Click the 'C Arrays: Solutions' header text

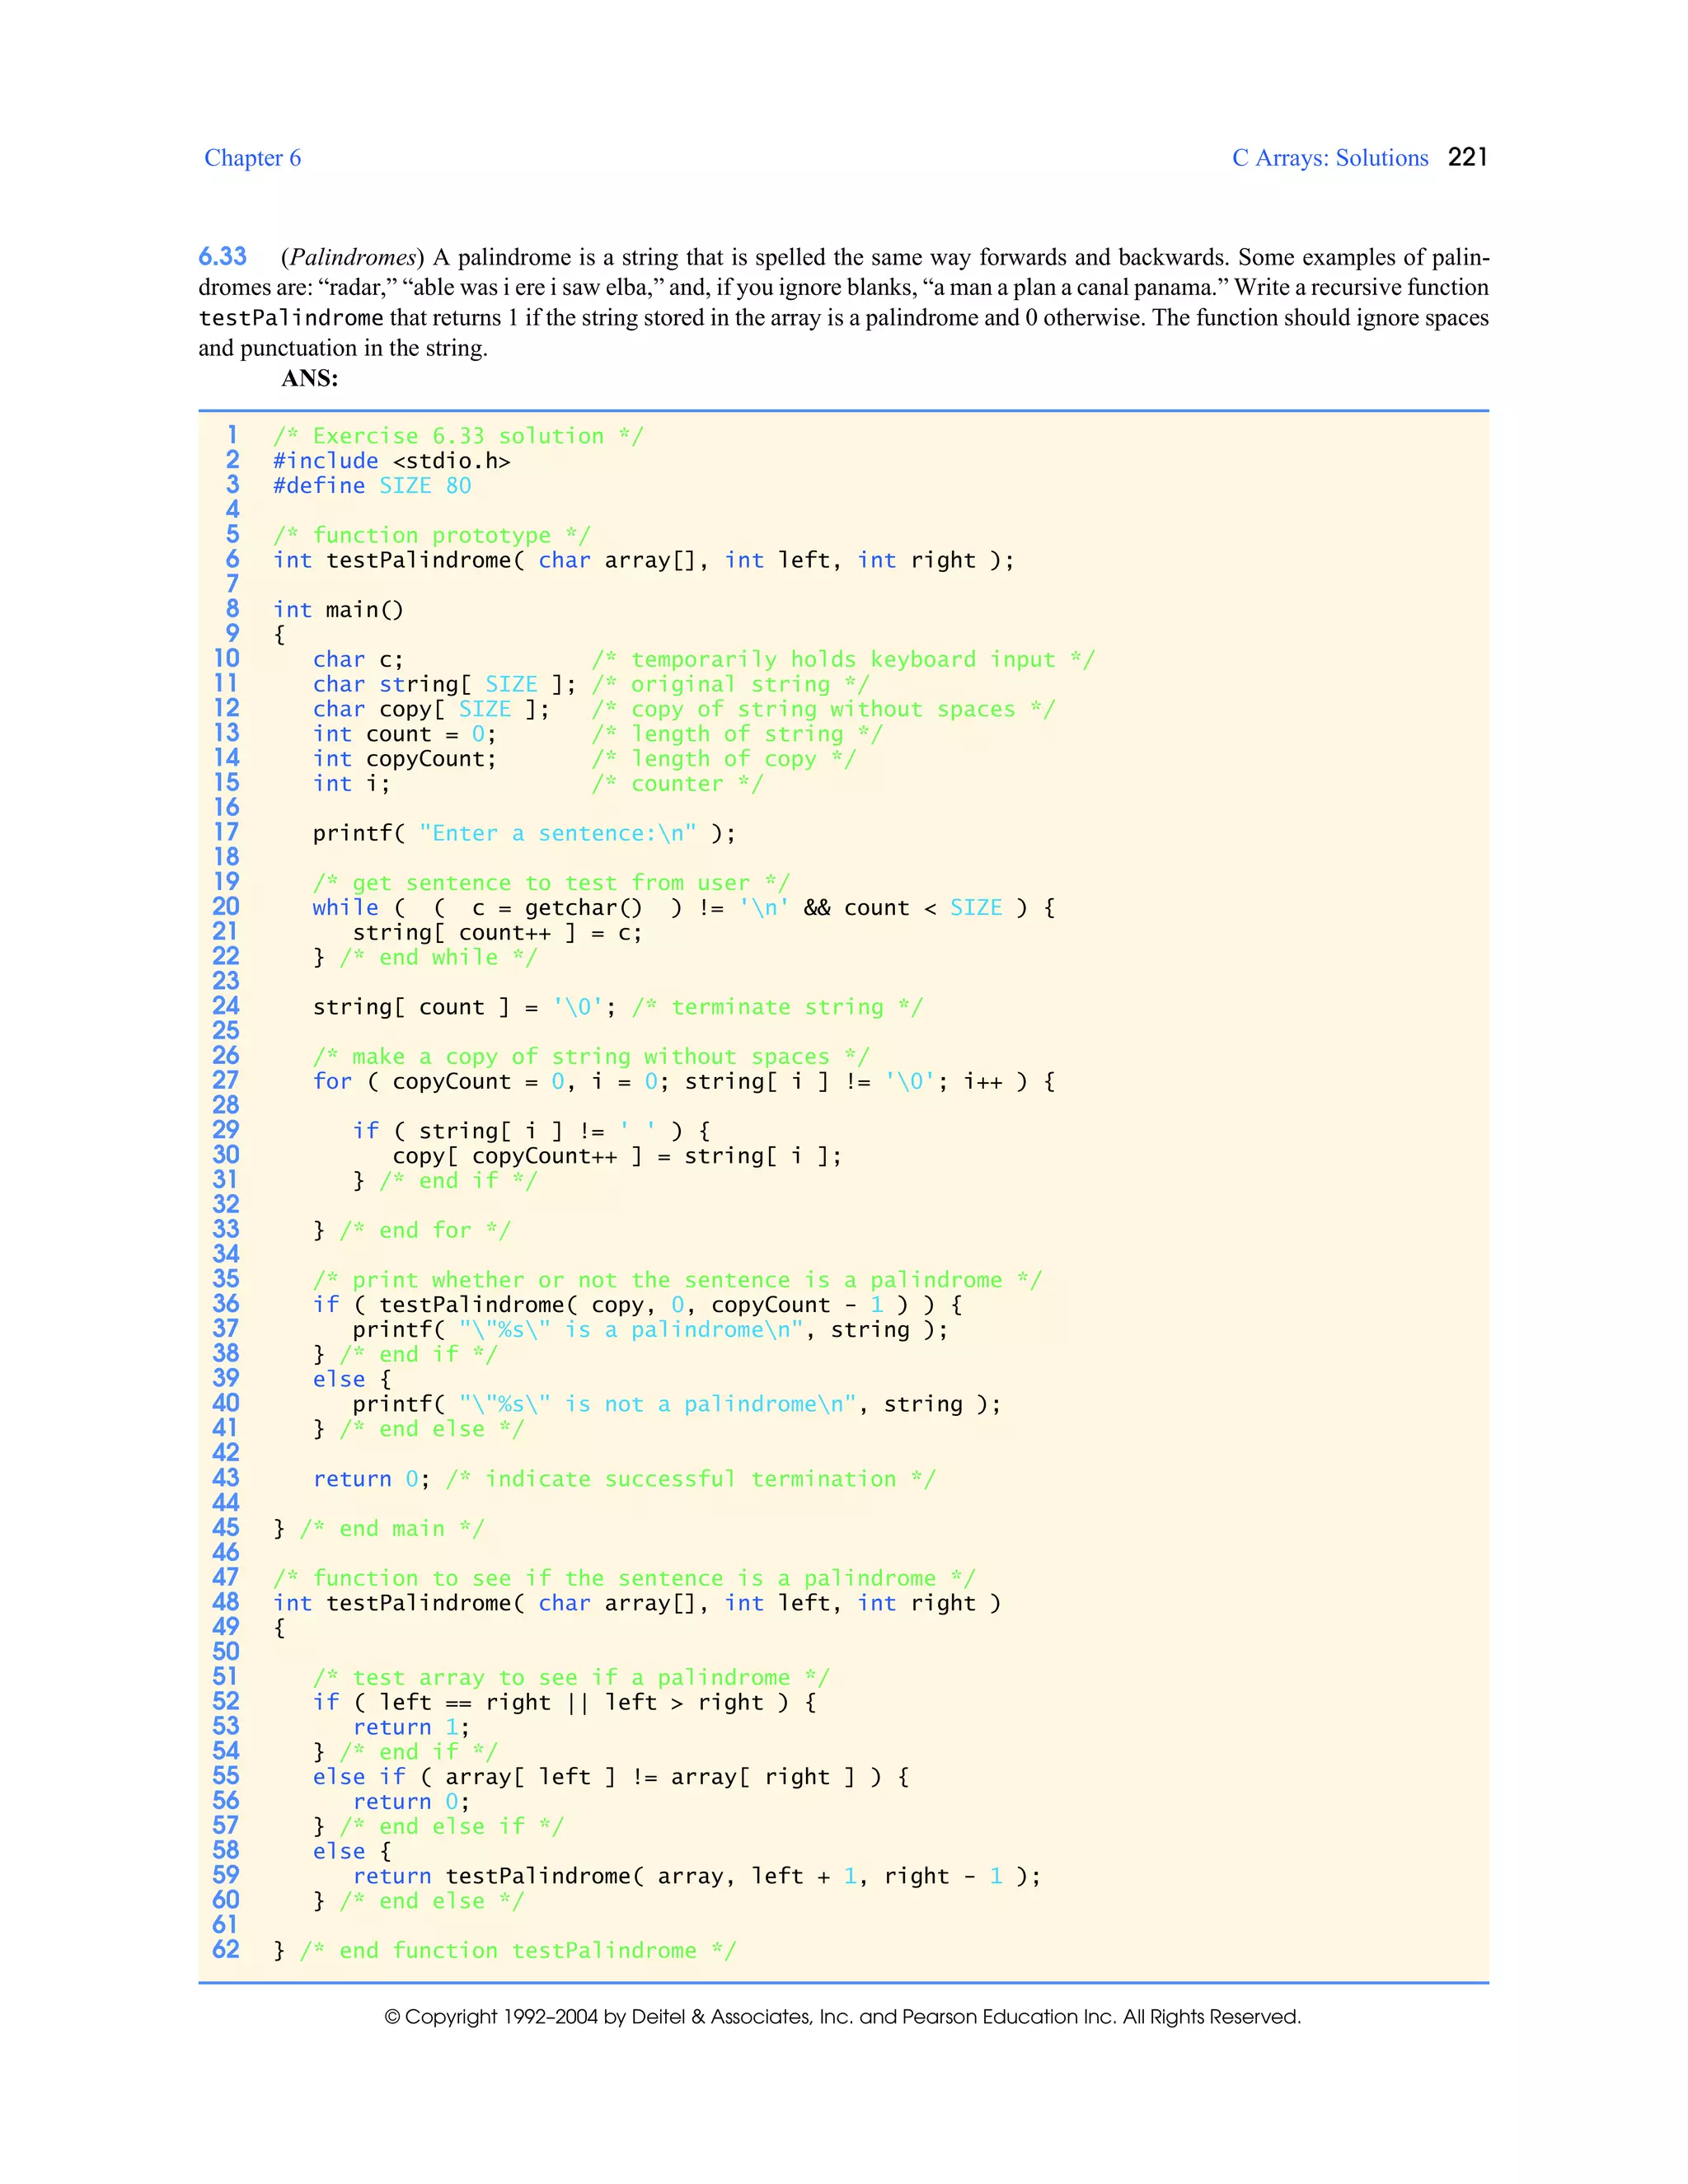pyautogui.click(x=1330, y=158)
